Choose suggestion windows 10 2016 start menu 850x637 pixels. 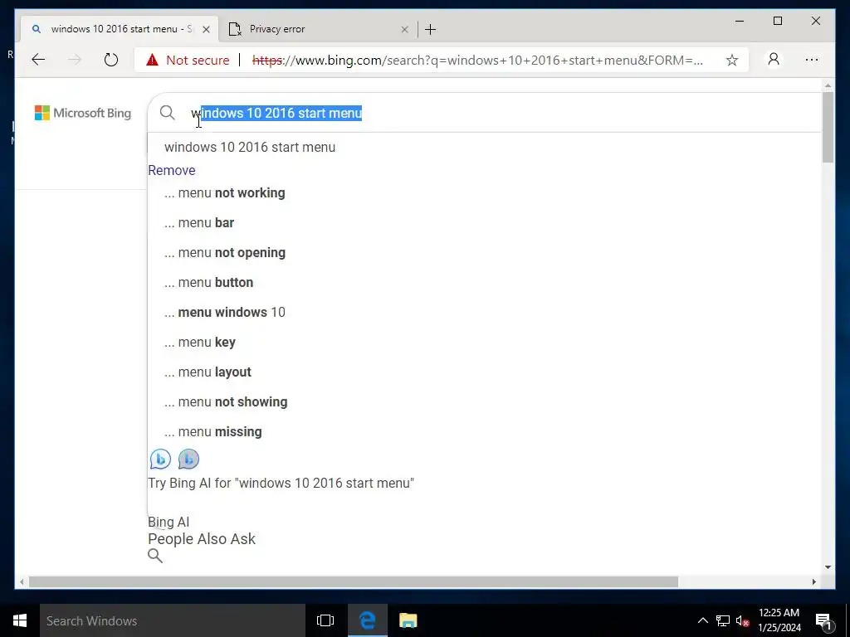(x=250, y=148)
